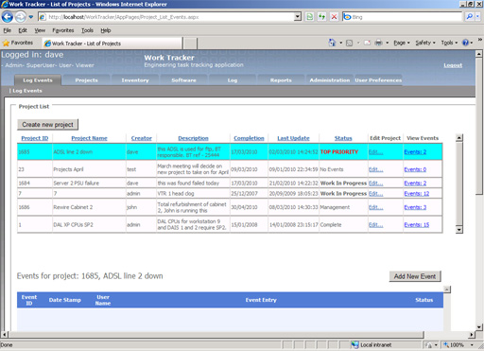Open the Safety dropdown menu
The width and height of the screenshot is (484, 351).
coord(425,43)
